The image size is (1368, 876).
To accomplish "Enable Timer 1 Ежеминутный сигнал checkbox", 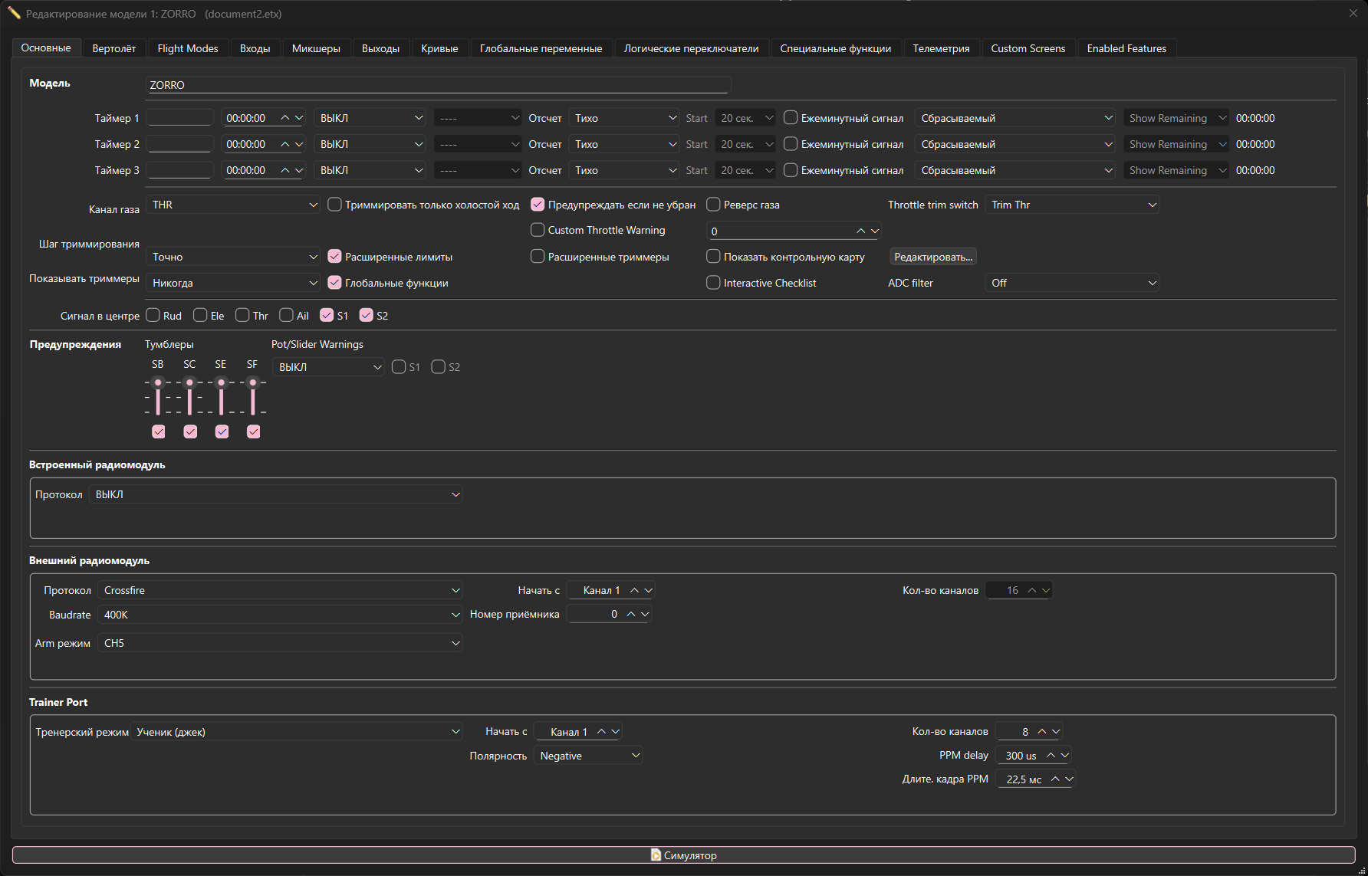I will pyautogui.click(x=791, y=118).
